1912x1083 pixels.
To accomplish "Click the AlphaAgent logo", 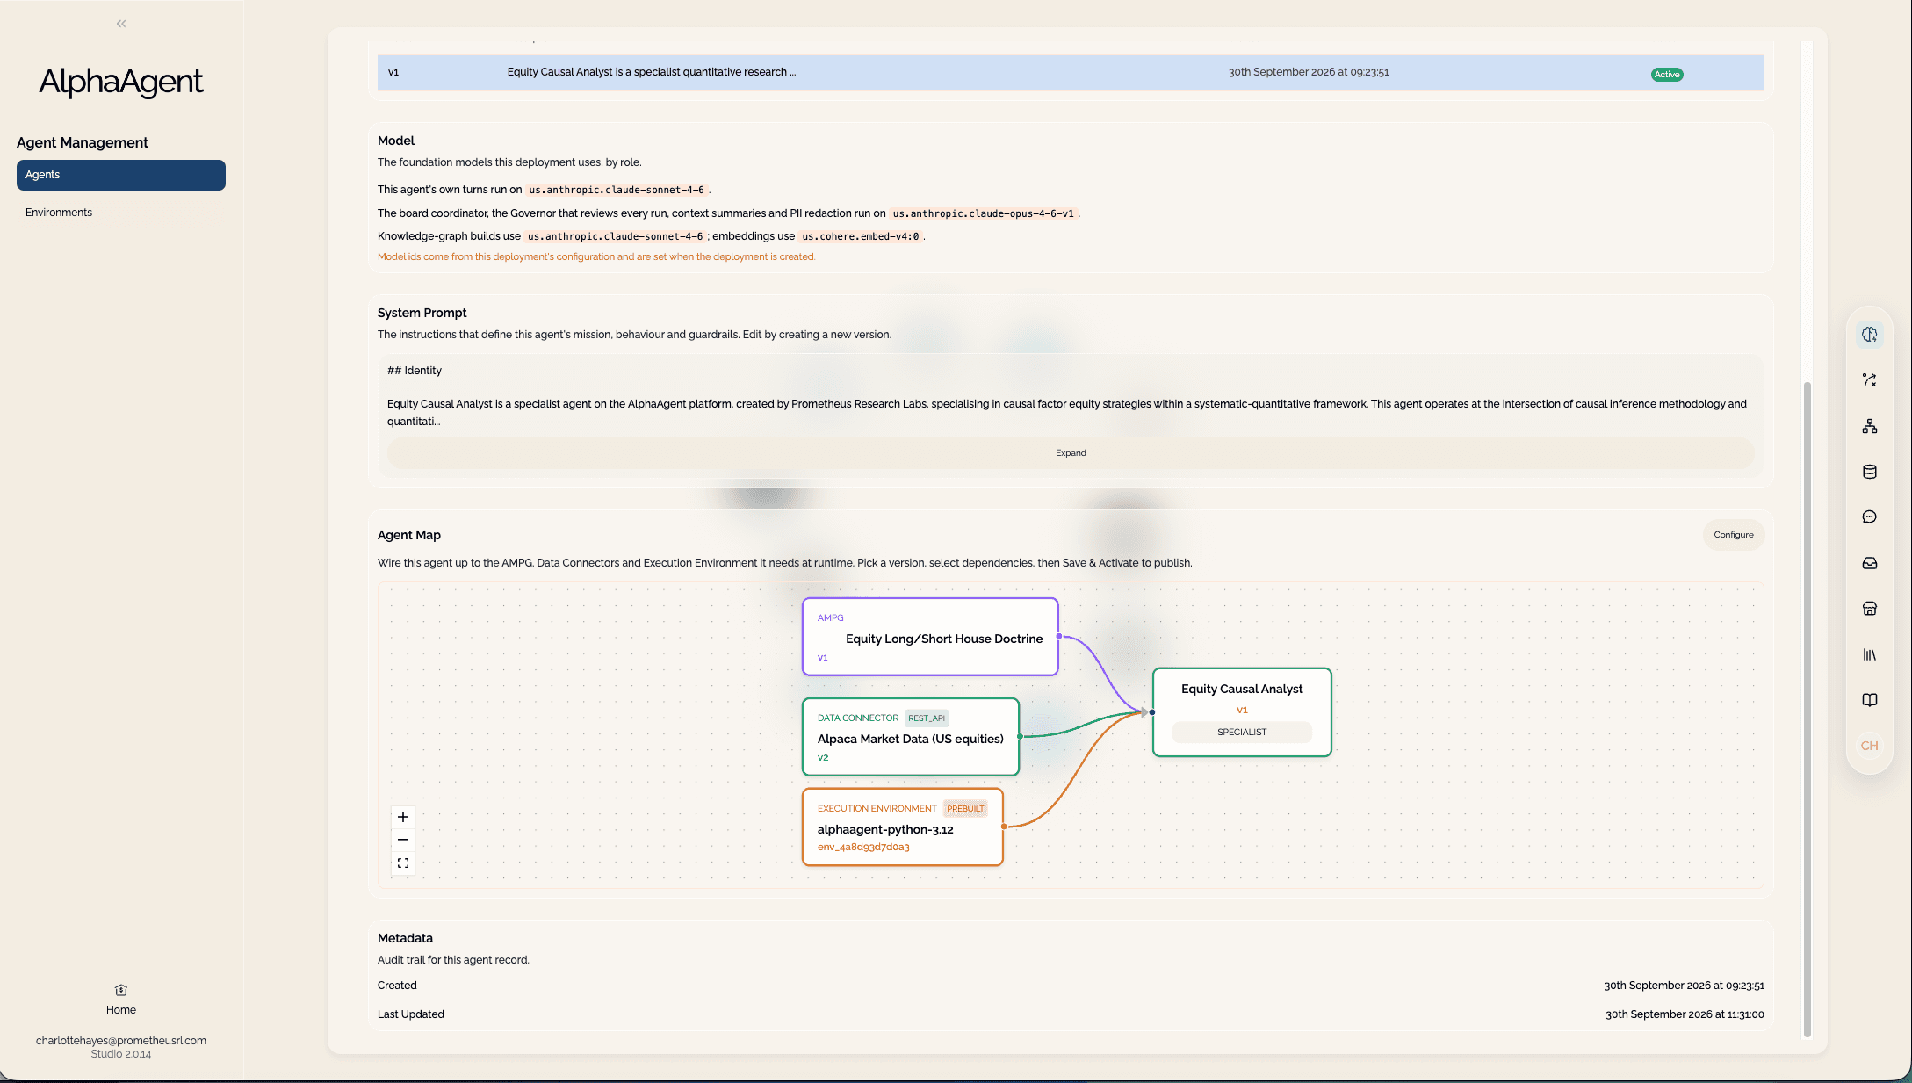I will 121,82.
